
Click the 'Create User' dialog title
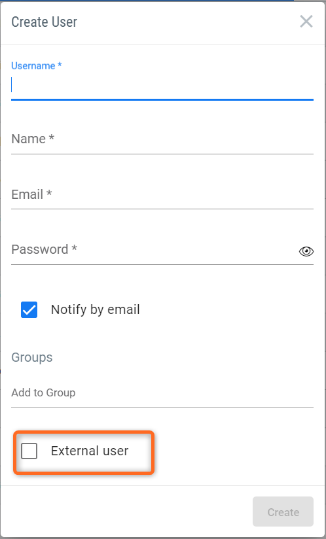click(x=45, y=22)
